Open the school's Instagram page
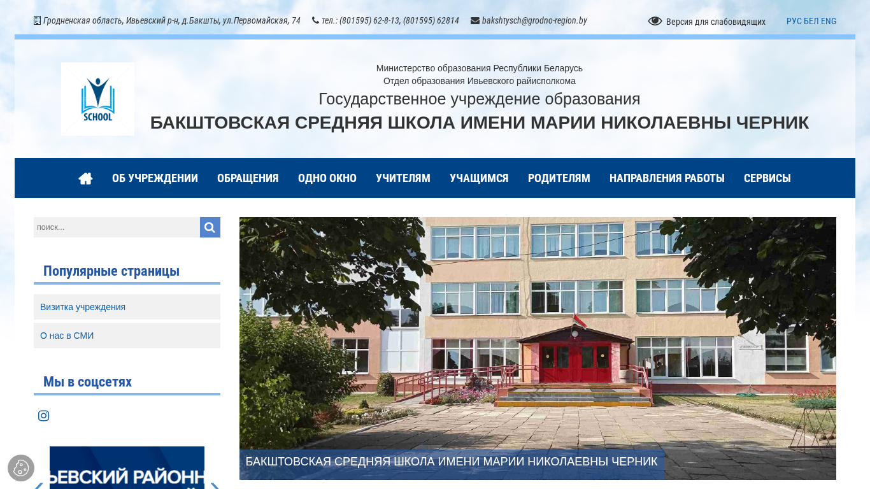This screenshot has width=870, height=489. (x=43, y=416)
